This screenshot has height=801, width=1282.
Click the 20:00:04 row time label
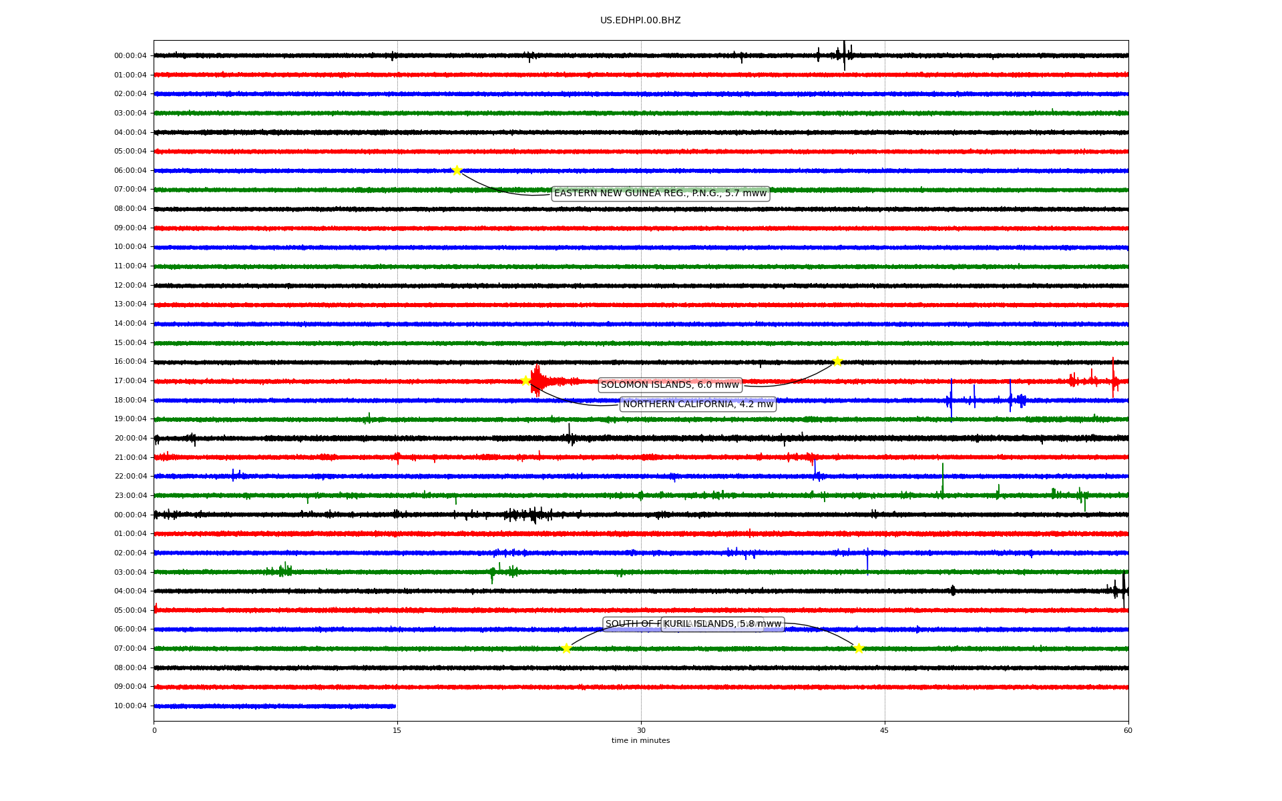(130, 439)
